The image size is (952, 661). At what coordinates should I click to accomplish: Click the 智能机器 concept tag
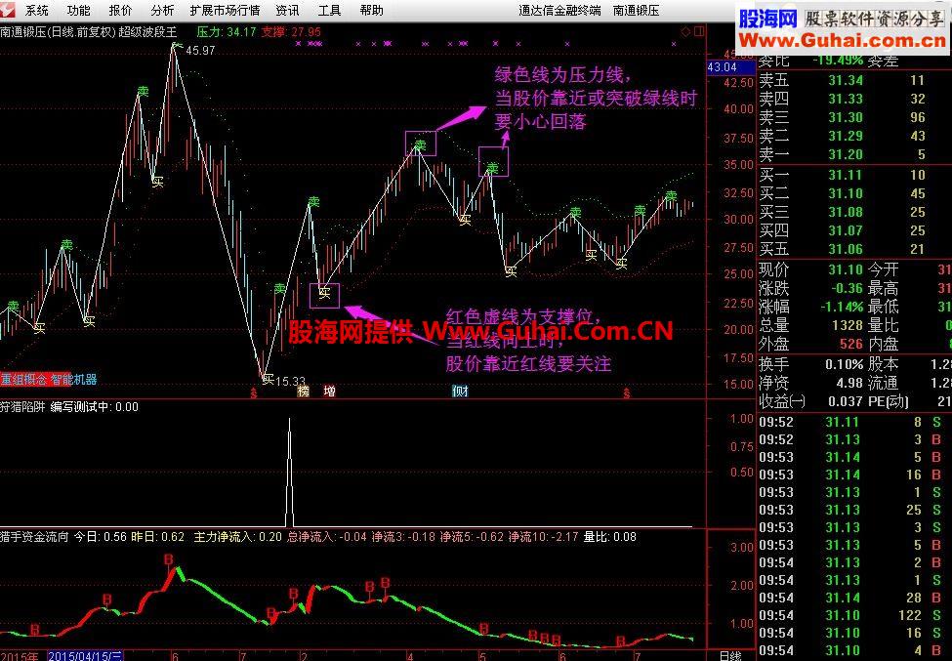tap(73, 380)
